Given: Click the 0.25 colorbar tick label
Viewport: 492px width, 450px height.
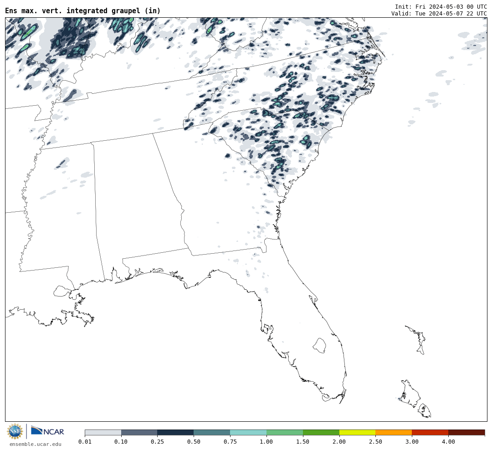Looking at the screenshot, I should tap(157, 442).
